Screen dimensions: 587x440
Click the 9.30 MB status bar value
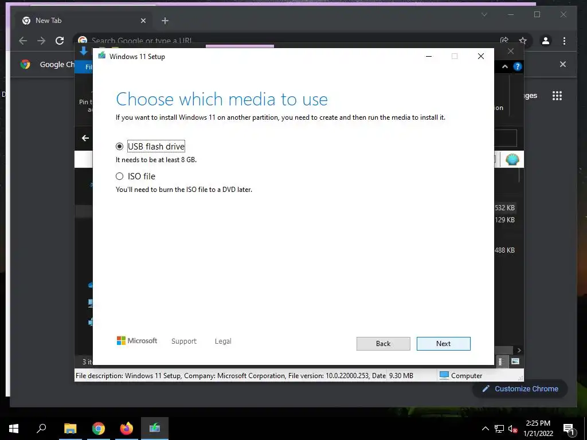[401, 376]
